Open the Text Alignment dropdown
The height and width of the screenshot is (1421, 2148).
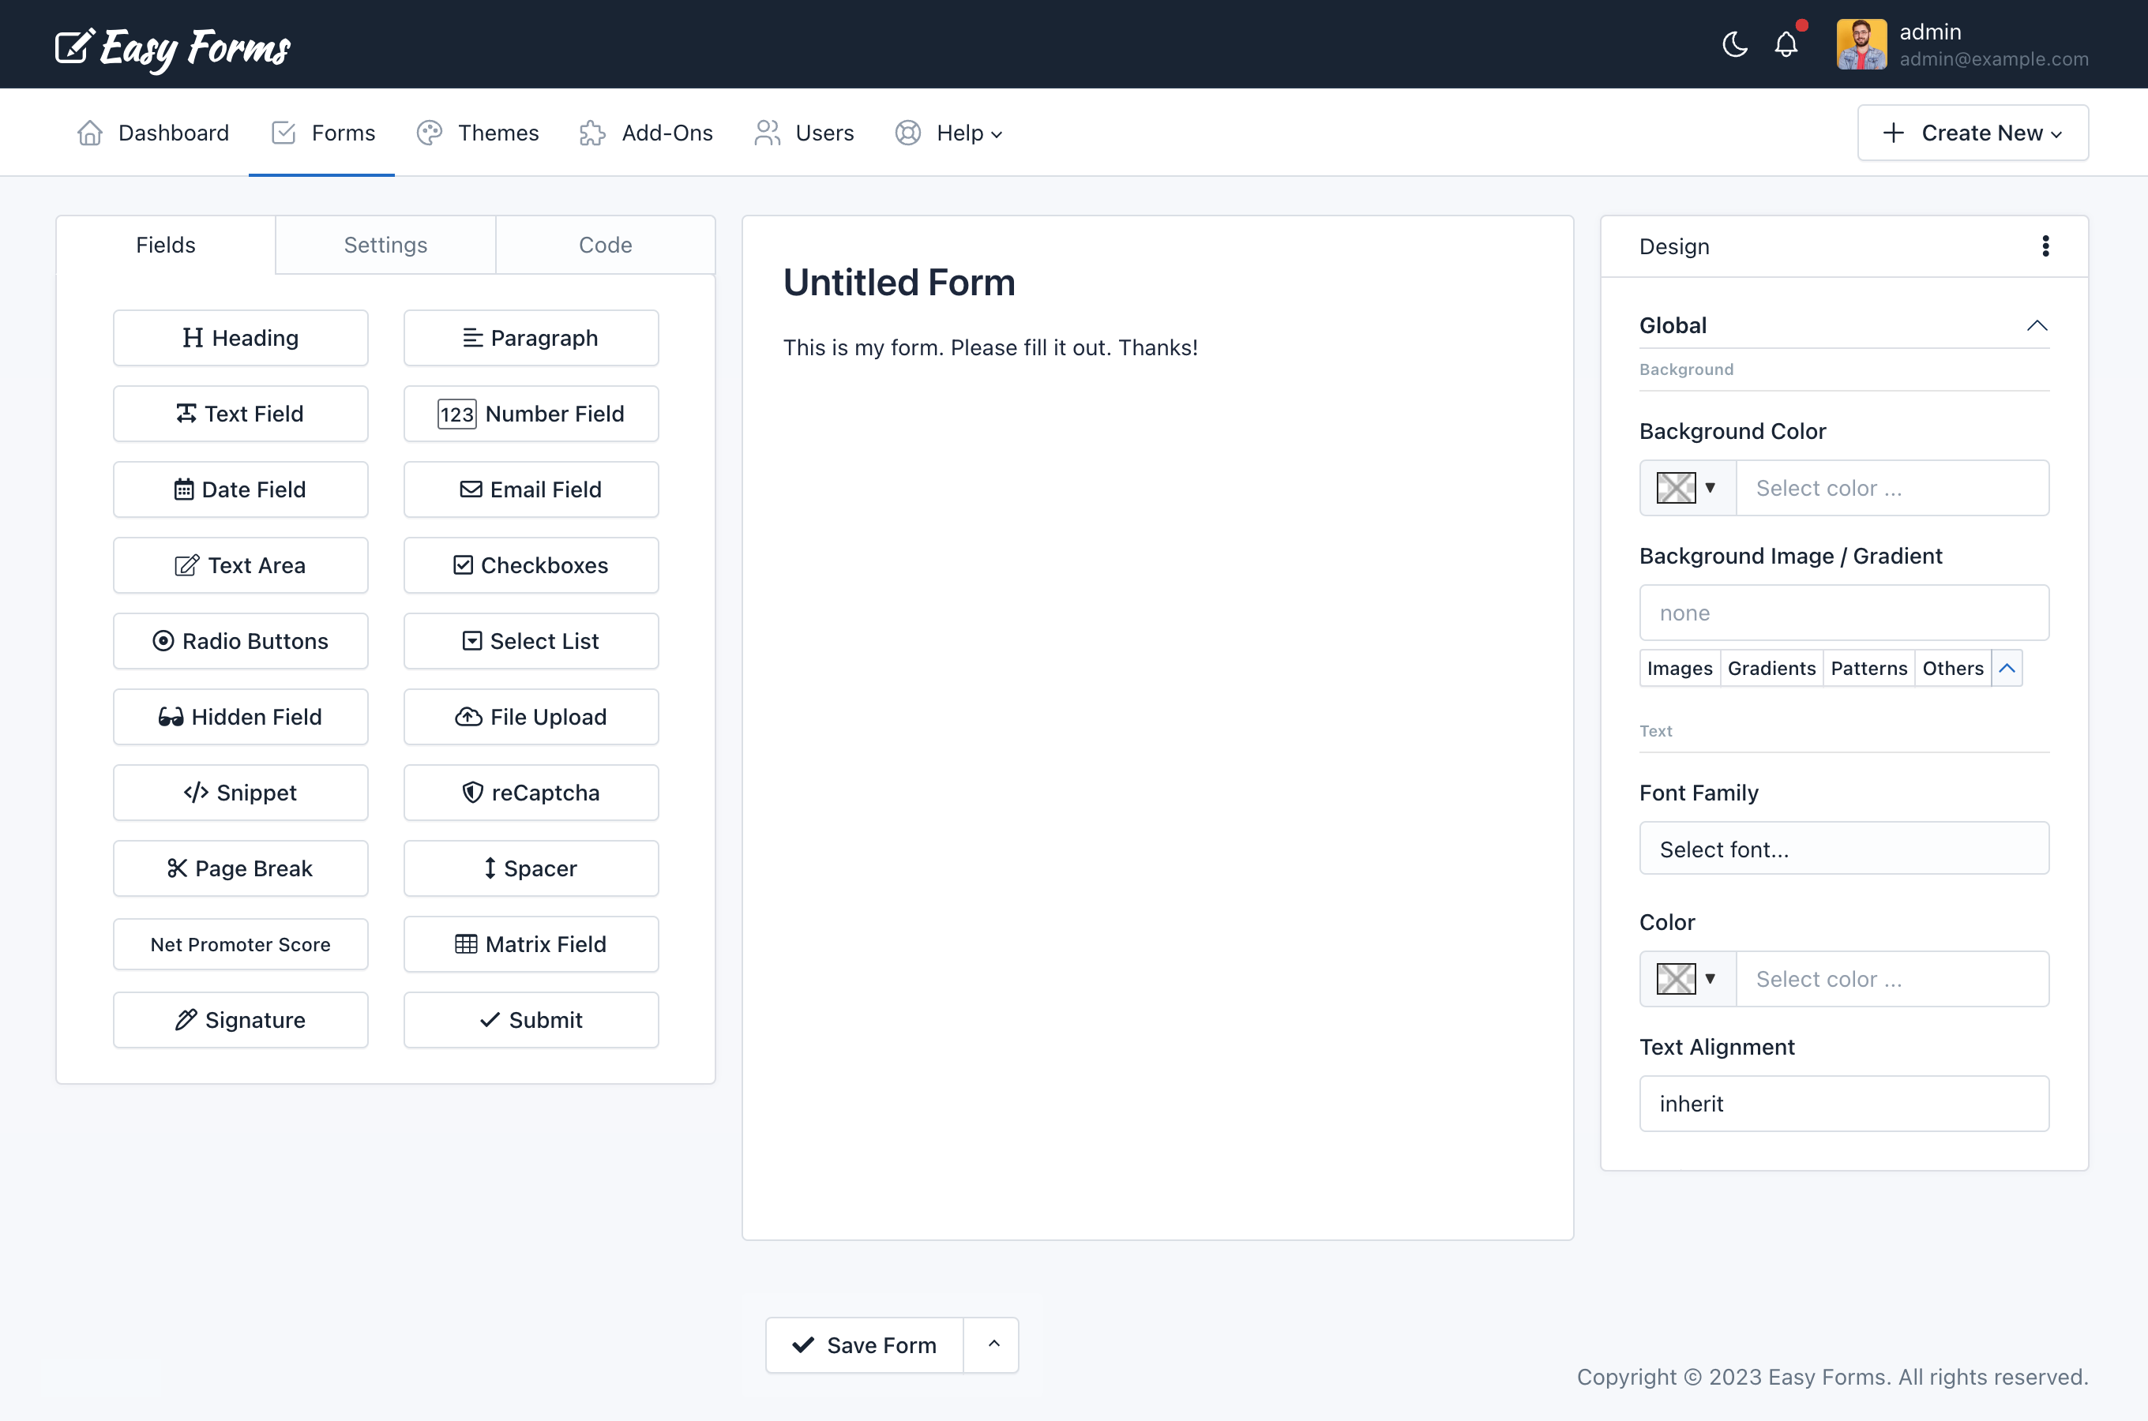pos(1843,1102)
